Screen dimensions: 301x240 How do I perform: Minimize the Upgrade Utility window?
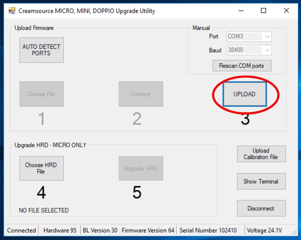(241, 11)
